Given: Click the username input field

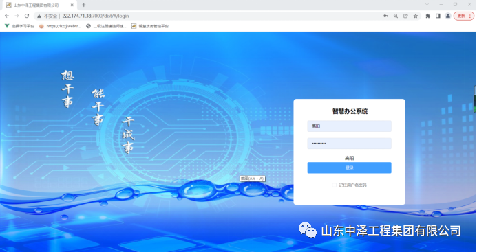Looking at the screenshot, I should click(349, 126).
